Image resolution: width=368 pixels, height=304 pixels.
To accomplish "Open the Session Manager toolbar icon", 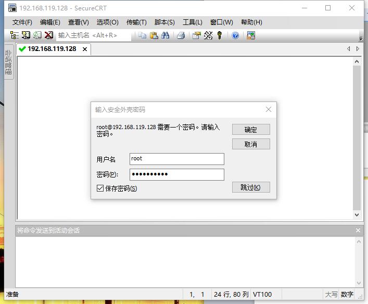I will point(15,35).
